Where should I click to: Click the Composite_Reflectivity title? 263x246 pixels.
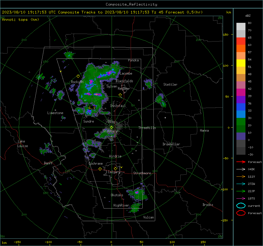(131, 4)
